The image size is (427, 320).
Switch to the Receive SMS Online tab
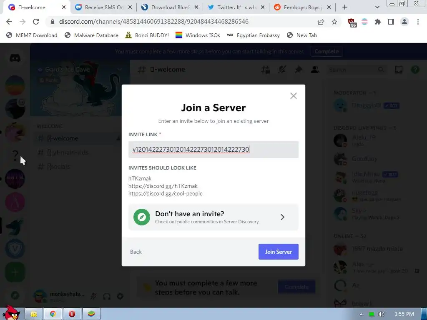(x=104, y=7)
